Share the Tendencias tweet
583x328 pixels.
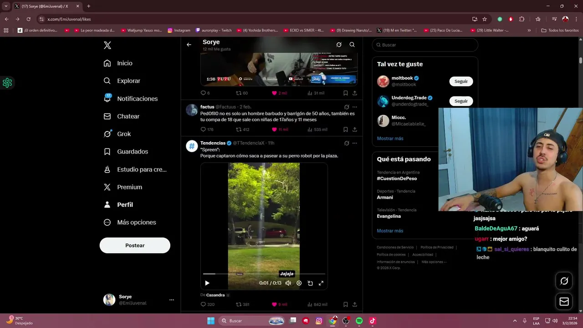coord(355,304)
